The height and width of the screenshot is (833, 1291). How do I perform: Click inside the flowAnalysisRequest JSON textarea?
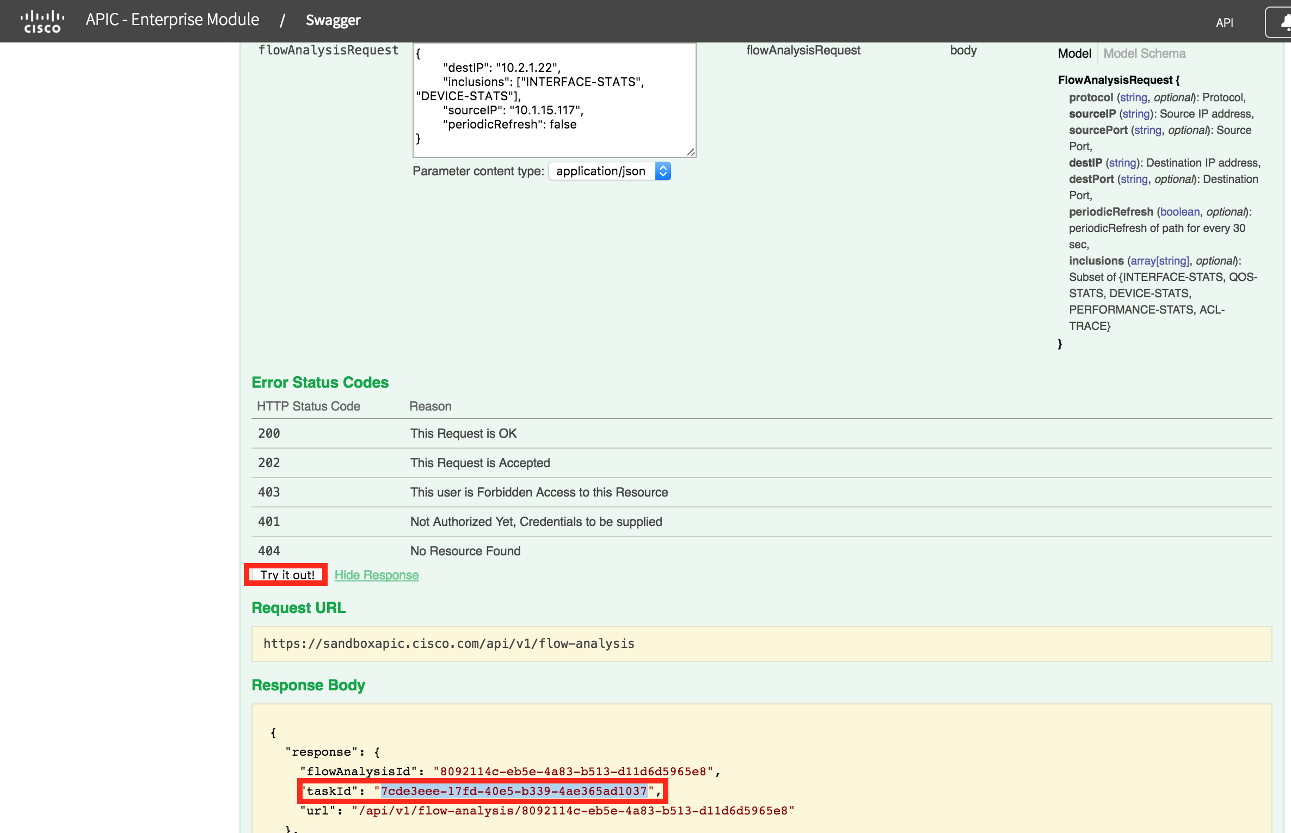(554, 100)
